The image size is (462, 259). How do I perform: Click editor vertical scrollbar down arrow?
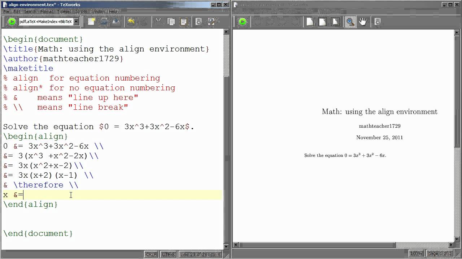226,247
